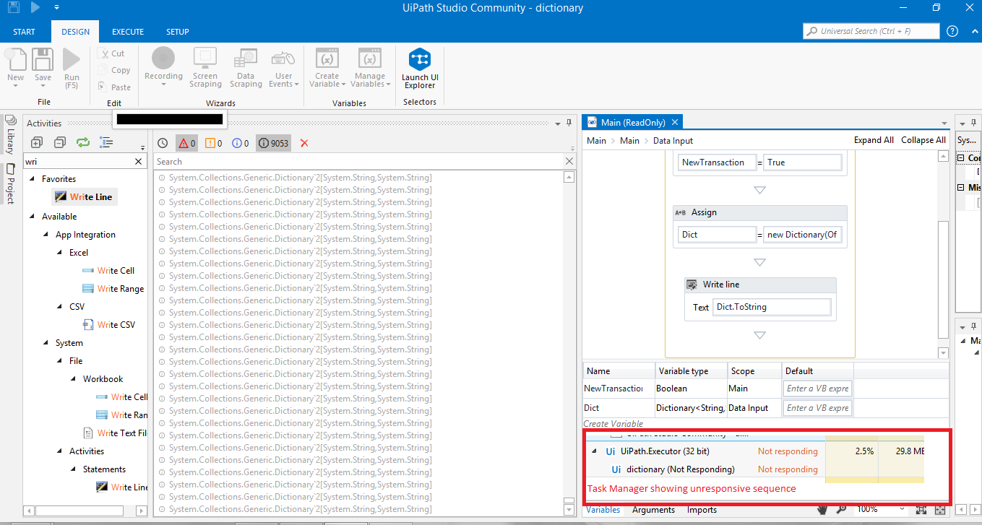Collapse the Favorites tree node
Viewport: 982px width, 525px height.
click(32, 179)
